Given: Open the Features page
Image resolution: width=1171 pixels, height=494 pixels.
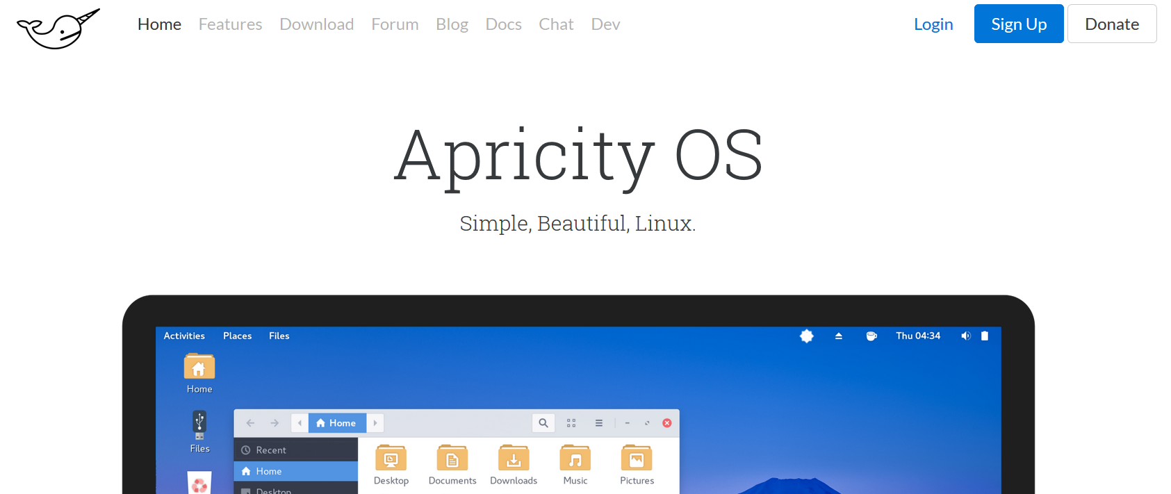Looking at the screenshot, I should pyautogui.click(x=230, y=24).
